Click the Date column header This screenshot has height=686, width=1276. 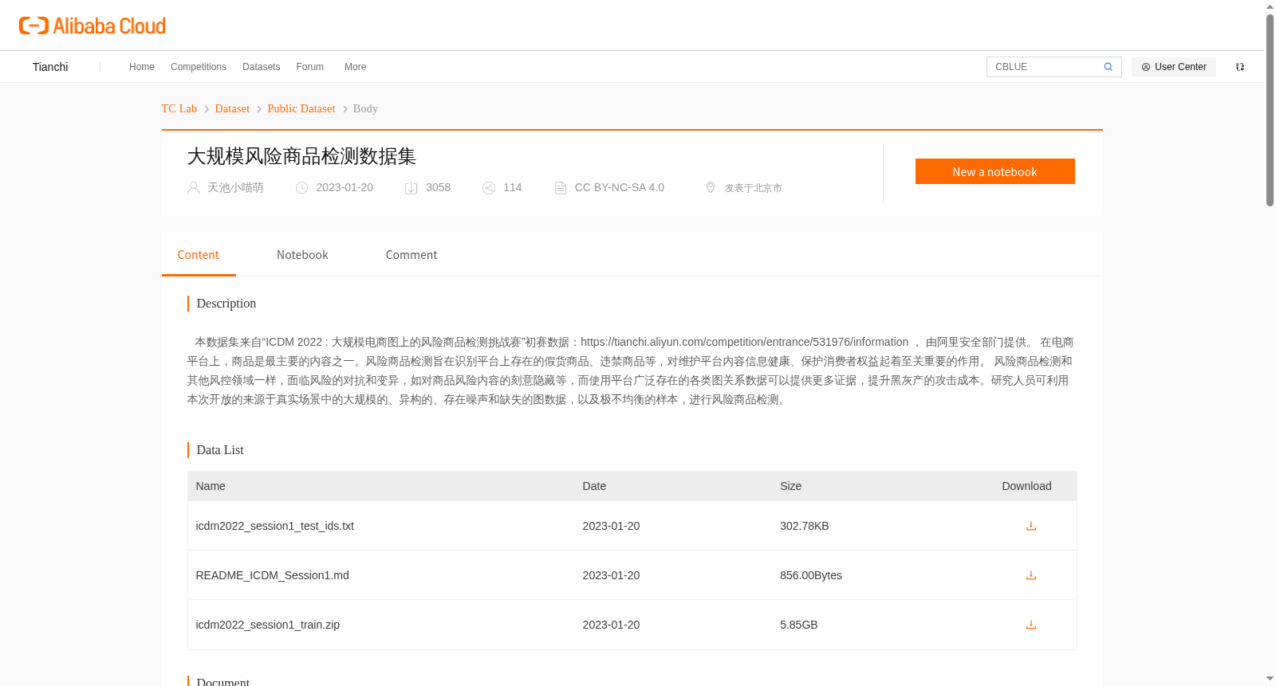point(594,486)
